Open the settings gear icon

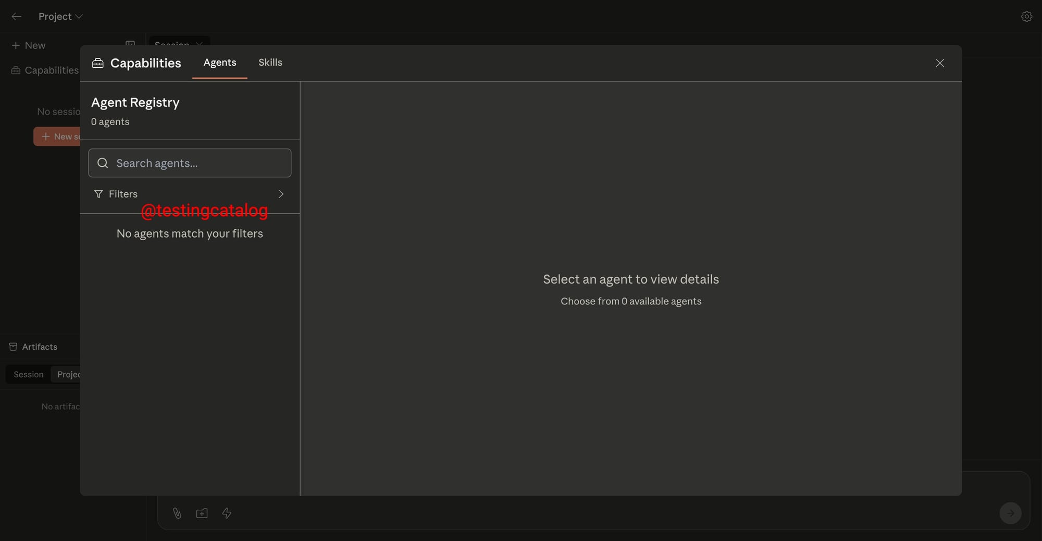1026,17
